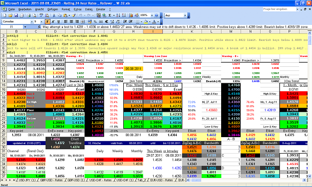Viewport: 312px width, 187px height.
Task: Run the spelling check
Action: pos(41,15)
